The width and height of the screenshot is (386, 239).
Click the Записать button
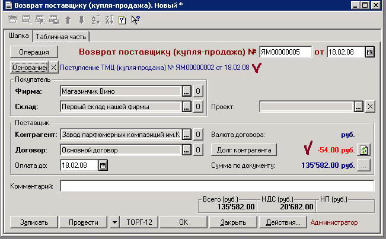point(33,223)
